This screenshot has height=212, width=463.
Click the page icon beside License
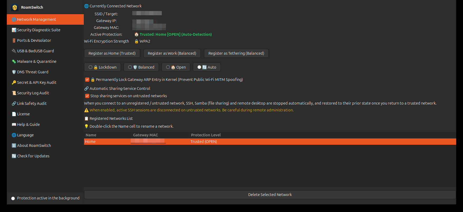(x=14, y=114)
